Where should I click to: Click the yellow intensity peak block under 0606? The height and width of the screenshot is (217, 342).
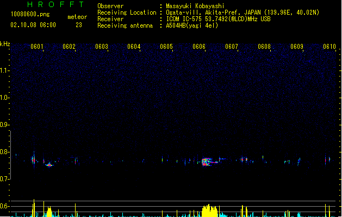pyautogui.click(x=210, y=210)
